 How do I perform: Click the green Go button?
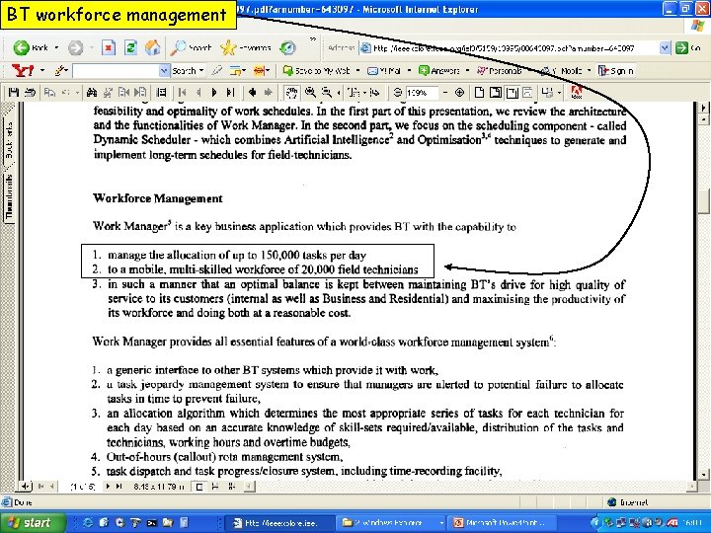(688, 48)
